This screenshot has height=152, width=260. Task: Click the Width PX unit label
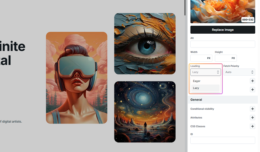[208, 58]
